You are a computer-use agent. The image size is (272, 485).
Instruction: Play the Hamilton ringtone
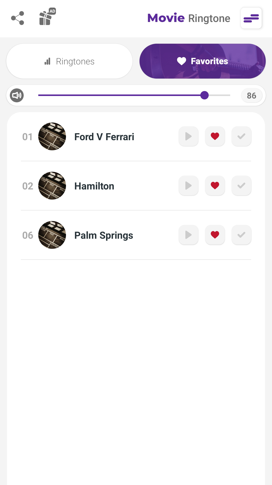coord(188,185)
